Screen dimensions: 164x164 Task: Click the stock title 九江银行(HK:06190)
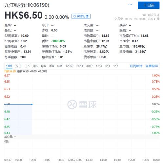click(x=27, y=5)
